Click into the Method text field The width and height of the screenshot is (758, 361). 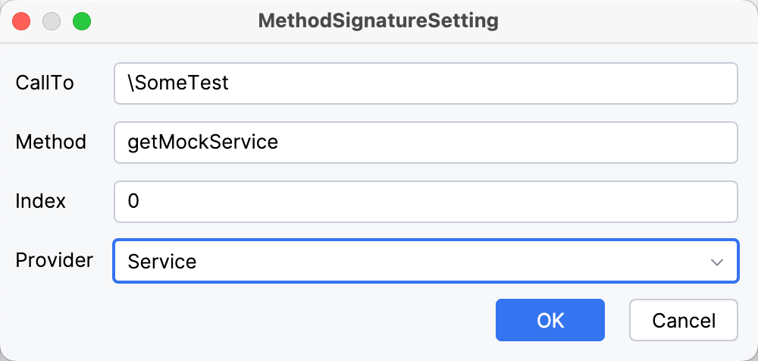click(424, 142)
